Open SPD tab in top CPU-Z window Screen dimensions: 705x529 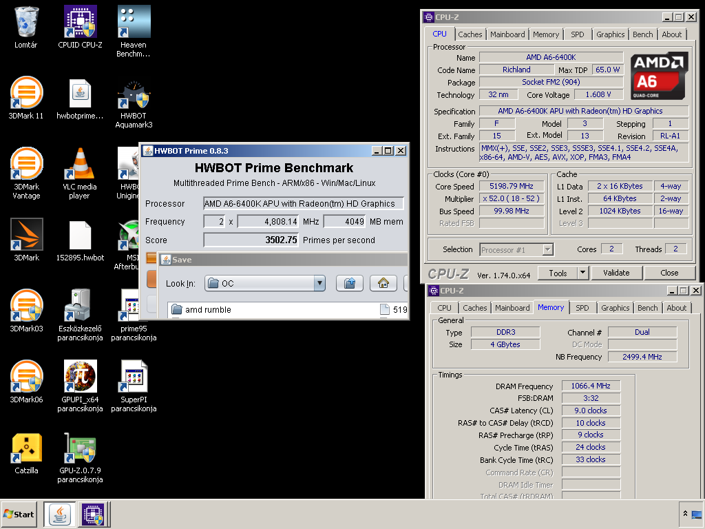click(578, 34)
